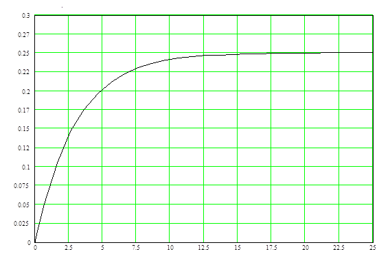The image size is (390, 256).
Task: Select the y-axis label 0.075
Action: [21, 186]
